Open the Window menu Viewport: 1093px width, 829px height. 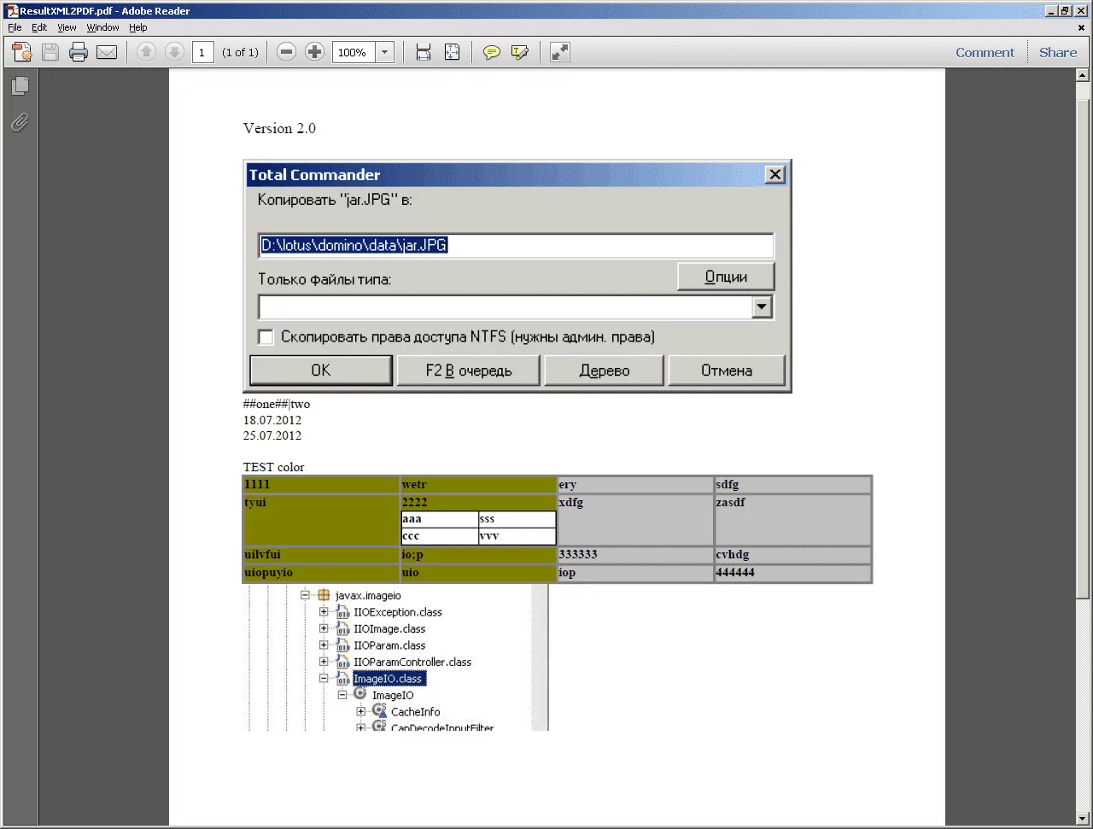102,27
